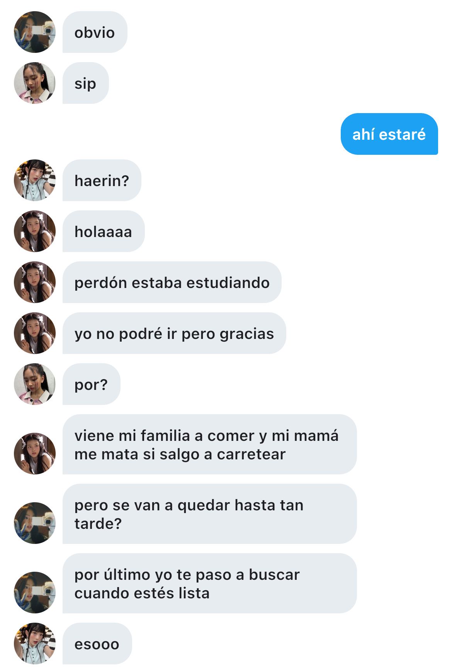
Task: Select the 'perdón estaba estudiando' bubble
Action: 172,282
